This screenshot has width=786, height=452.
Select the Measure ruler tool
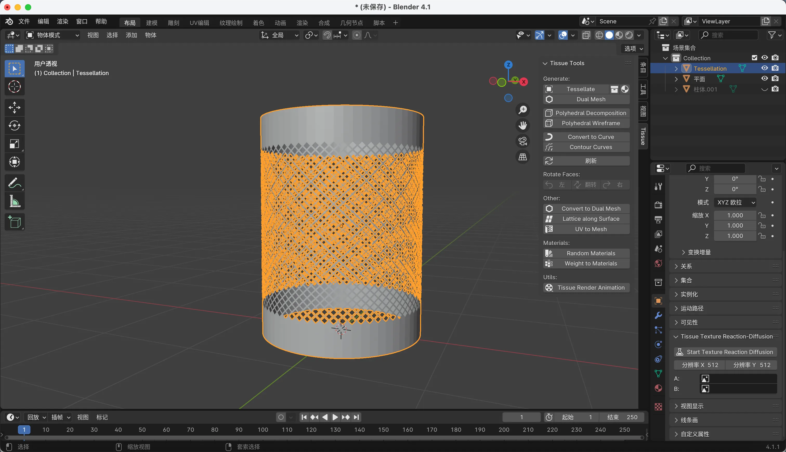coord(14,201)
